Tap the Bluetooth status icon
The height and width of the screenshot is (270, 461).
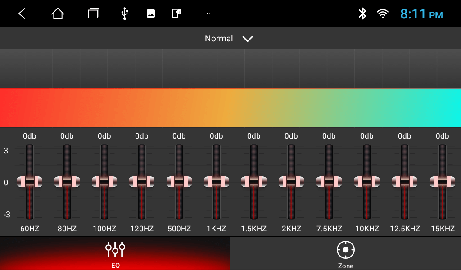coord(362,14)
